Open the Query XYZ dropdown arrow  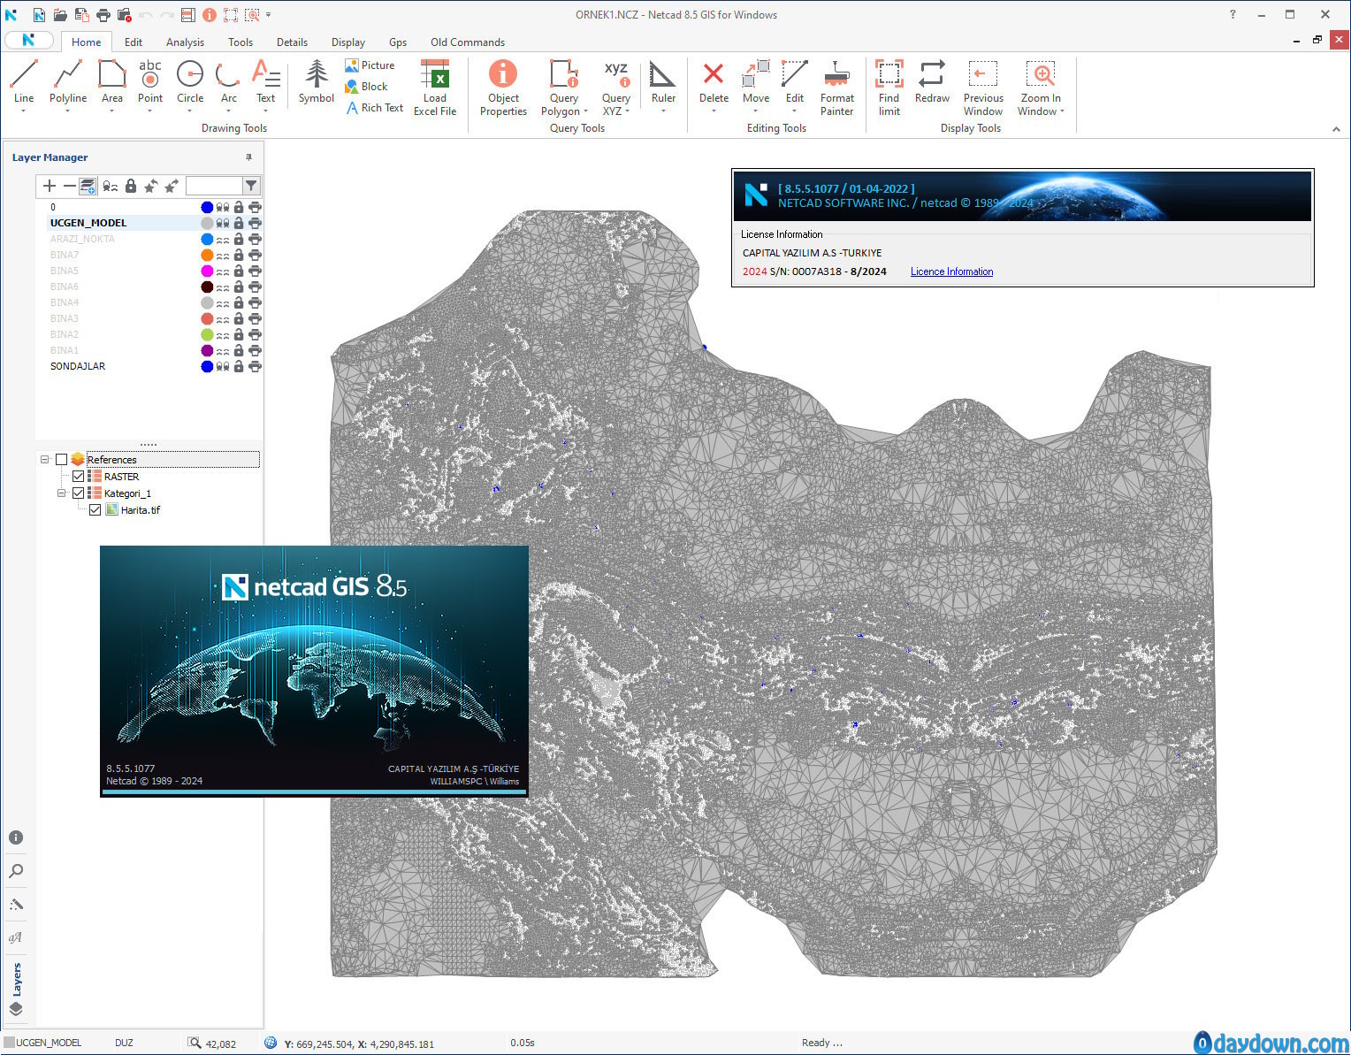627,112
